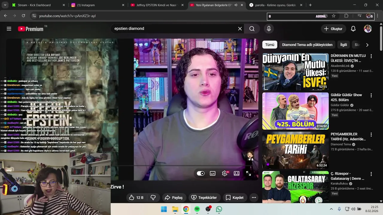
Task: Click the magnifier search button
Action: pyautogui.click(x=252, y=29)
